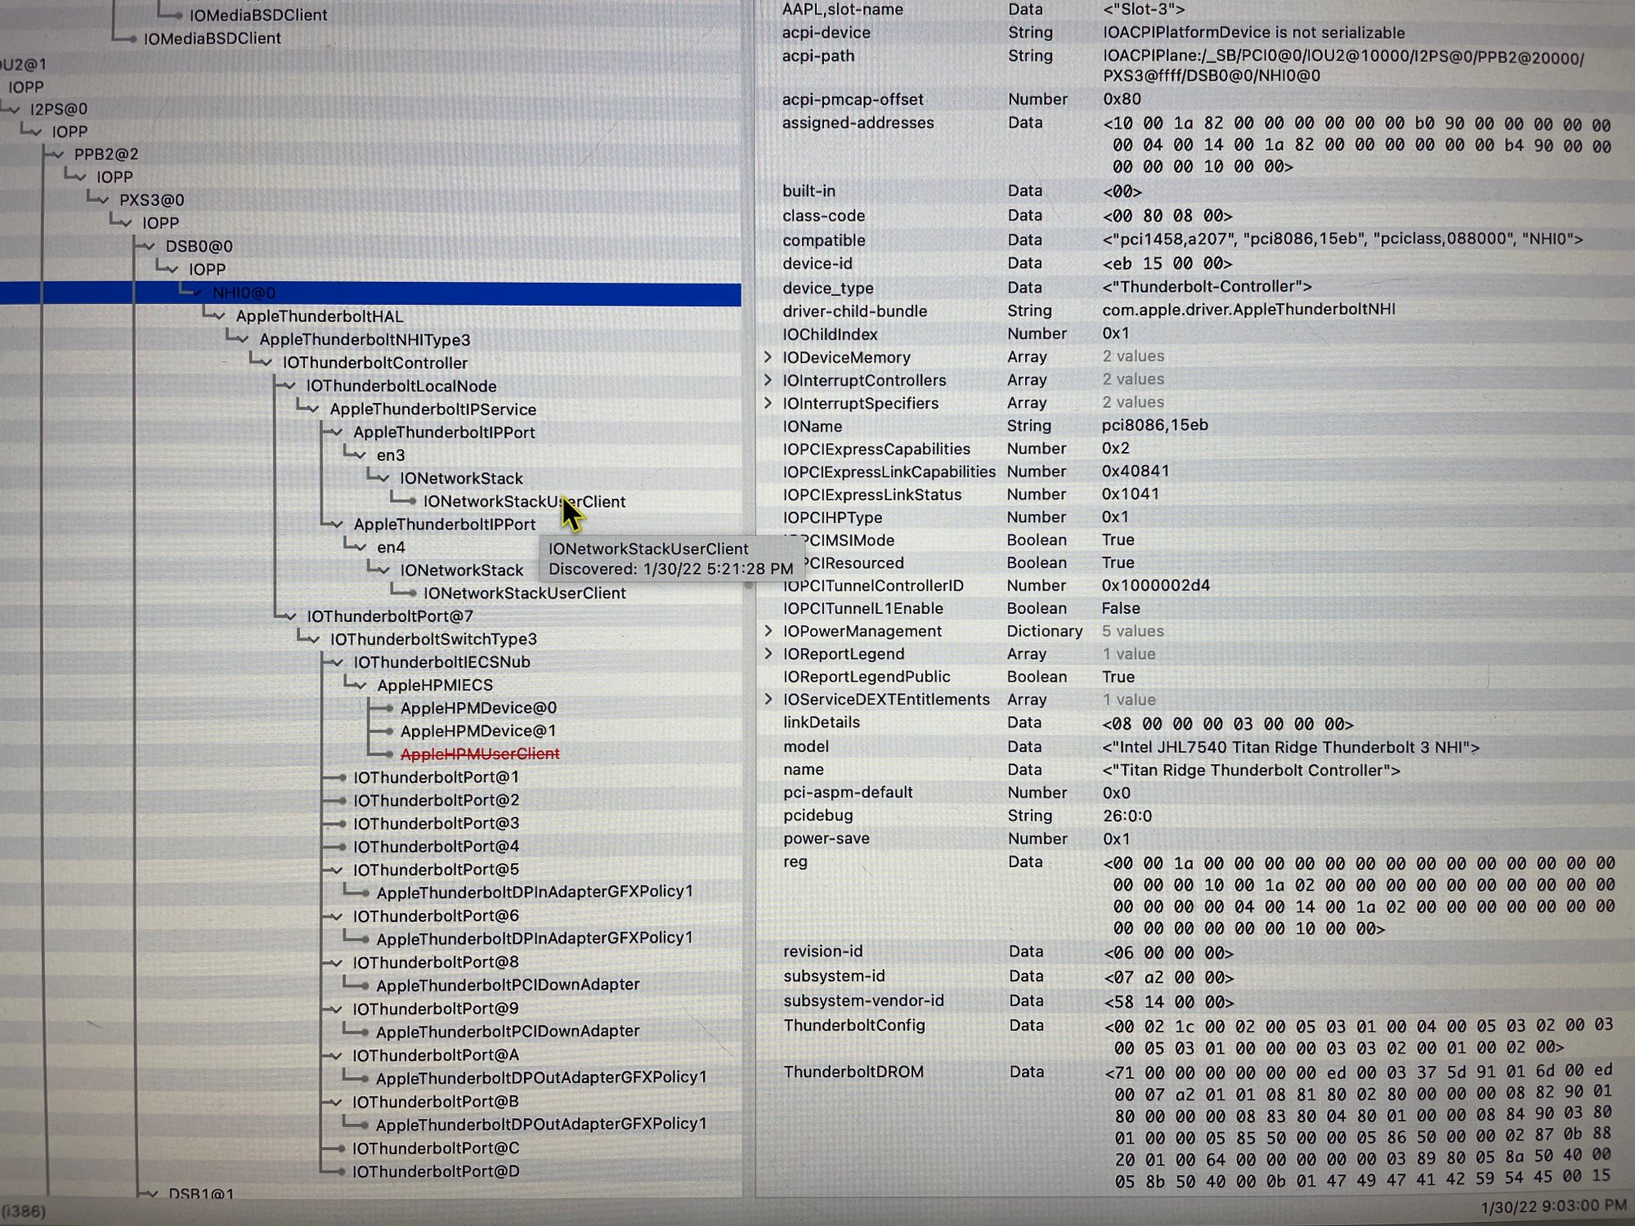Expand IOServiceDEXTEntitlements property row
The height and width of the screenshot is (1226, 1635).
pos(768,699)
